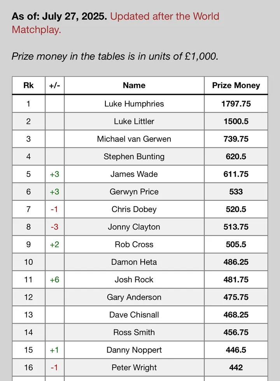
Task: Click James Wade's +3 change value
Action: 54,174
